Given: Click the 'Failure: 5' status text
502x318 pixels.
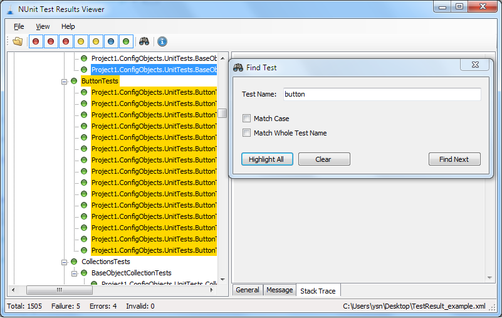Looking at the screenshot, I should [66, 306].
